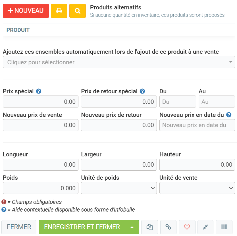Click the red NOUVEAU button
Screen dimensions: 237x236
point(26,11)
